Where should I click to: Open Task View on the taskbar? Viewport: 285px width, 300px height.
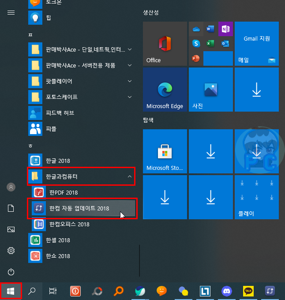click(53, 291)
